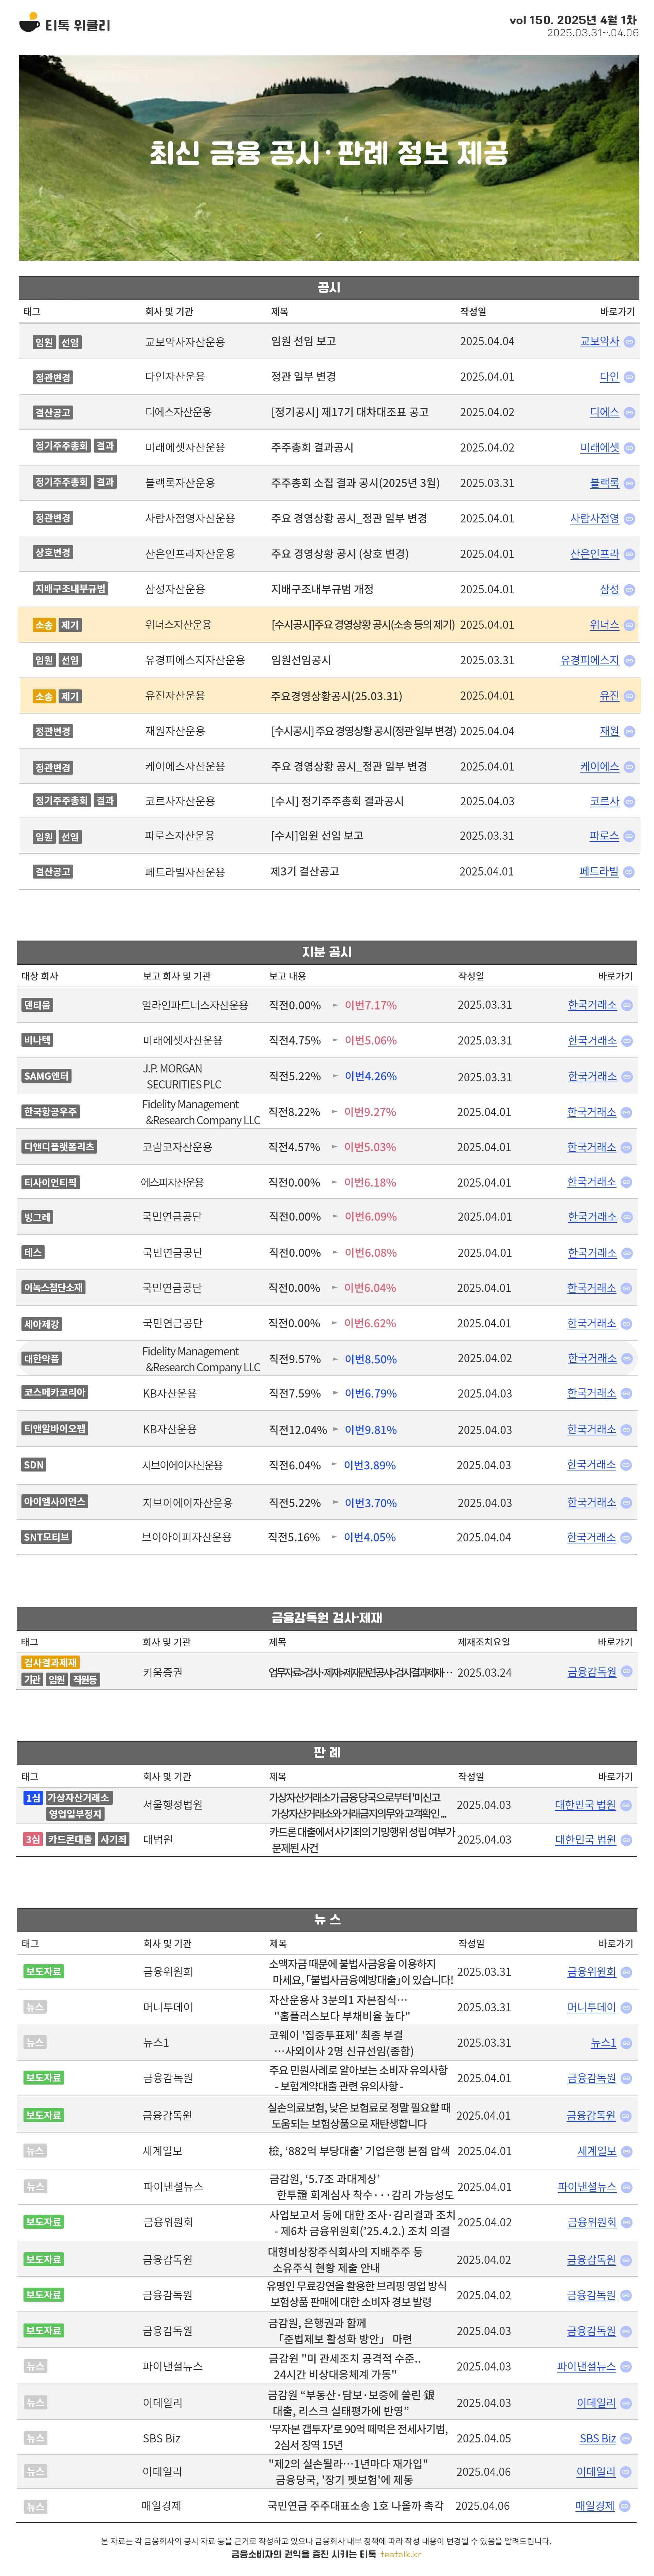This screenshot has height=2576, width=654.
Task: Click the 1심 tag in 판례
Action: (x=33, y=1798)
